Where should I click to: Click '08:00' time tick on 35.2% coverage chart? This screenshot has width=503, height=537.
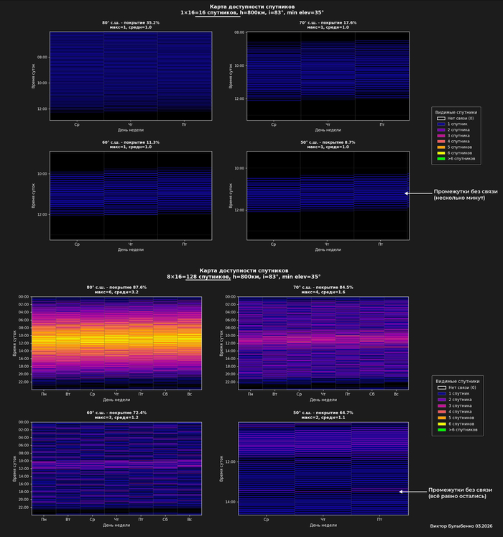[x=42, y=58]
